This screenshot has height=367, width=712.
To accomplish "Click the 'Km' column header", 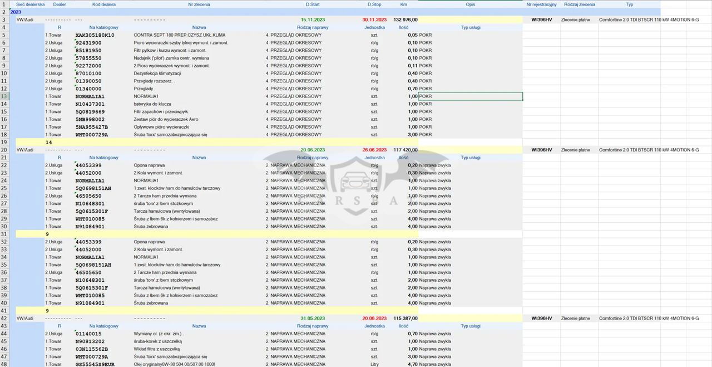I will click(403, 4).
